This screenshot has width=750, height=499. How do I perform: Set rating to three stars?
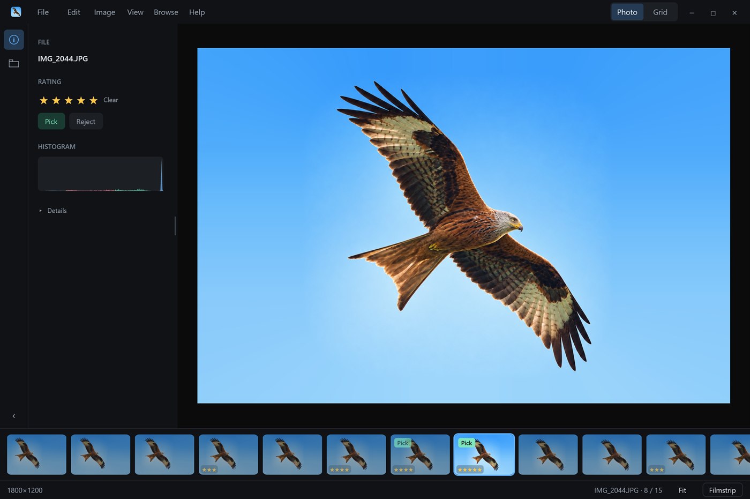click(69, 100)
